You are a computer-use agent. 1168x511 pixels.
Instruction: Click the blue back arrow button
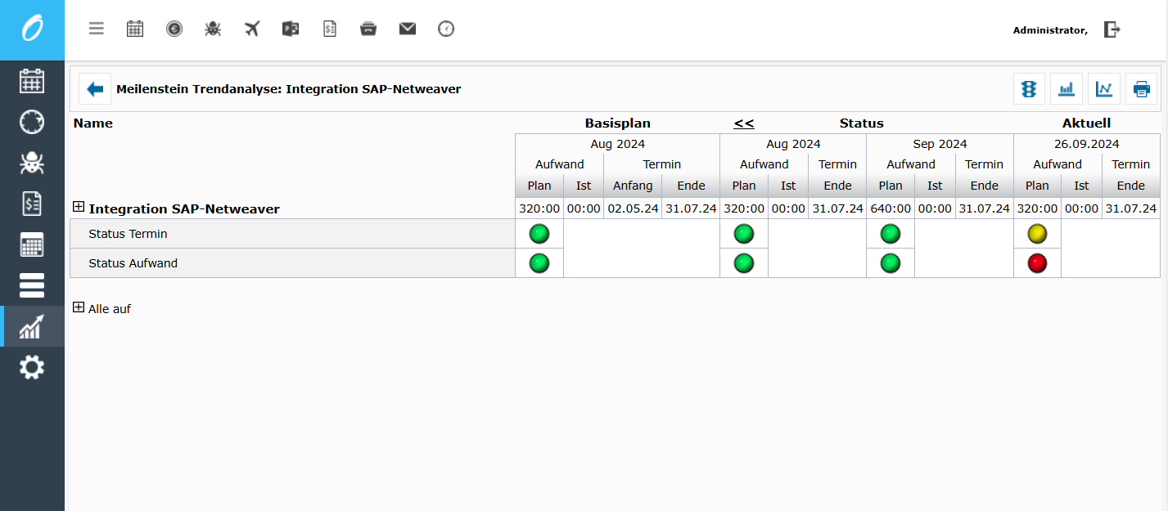click(x=95, y=89)
